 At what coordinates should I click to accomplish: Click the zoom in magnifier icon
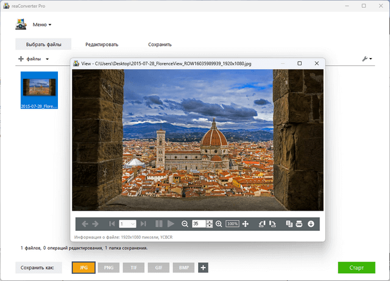(x=219, y=224)
